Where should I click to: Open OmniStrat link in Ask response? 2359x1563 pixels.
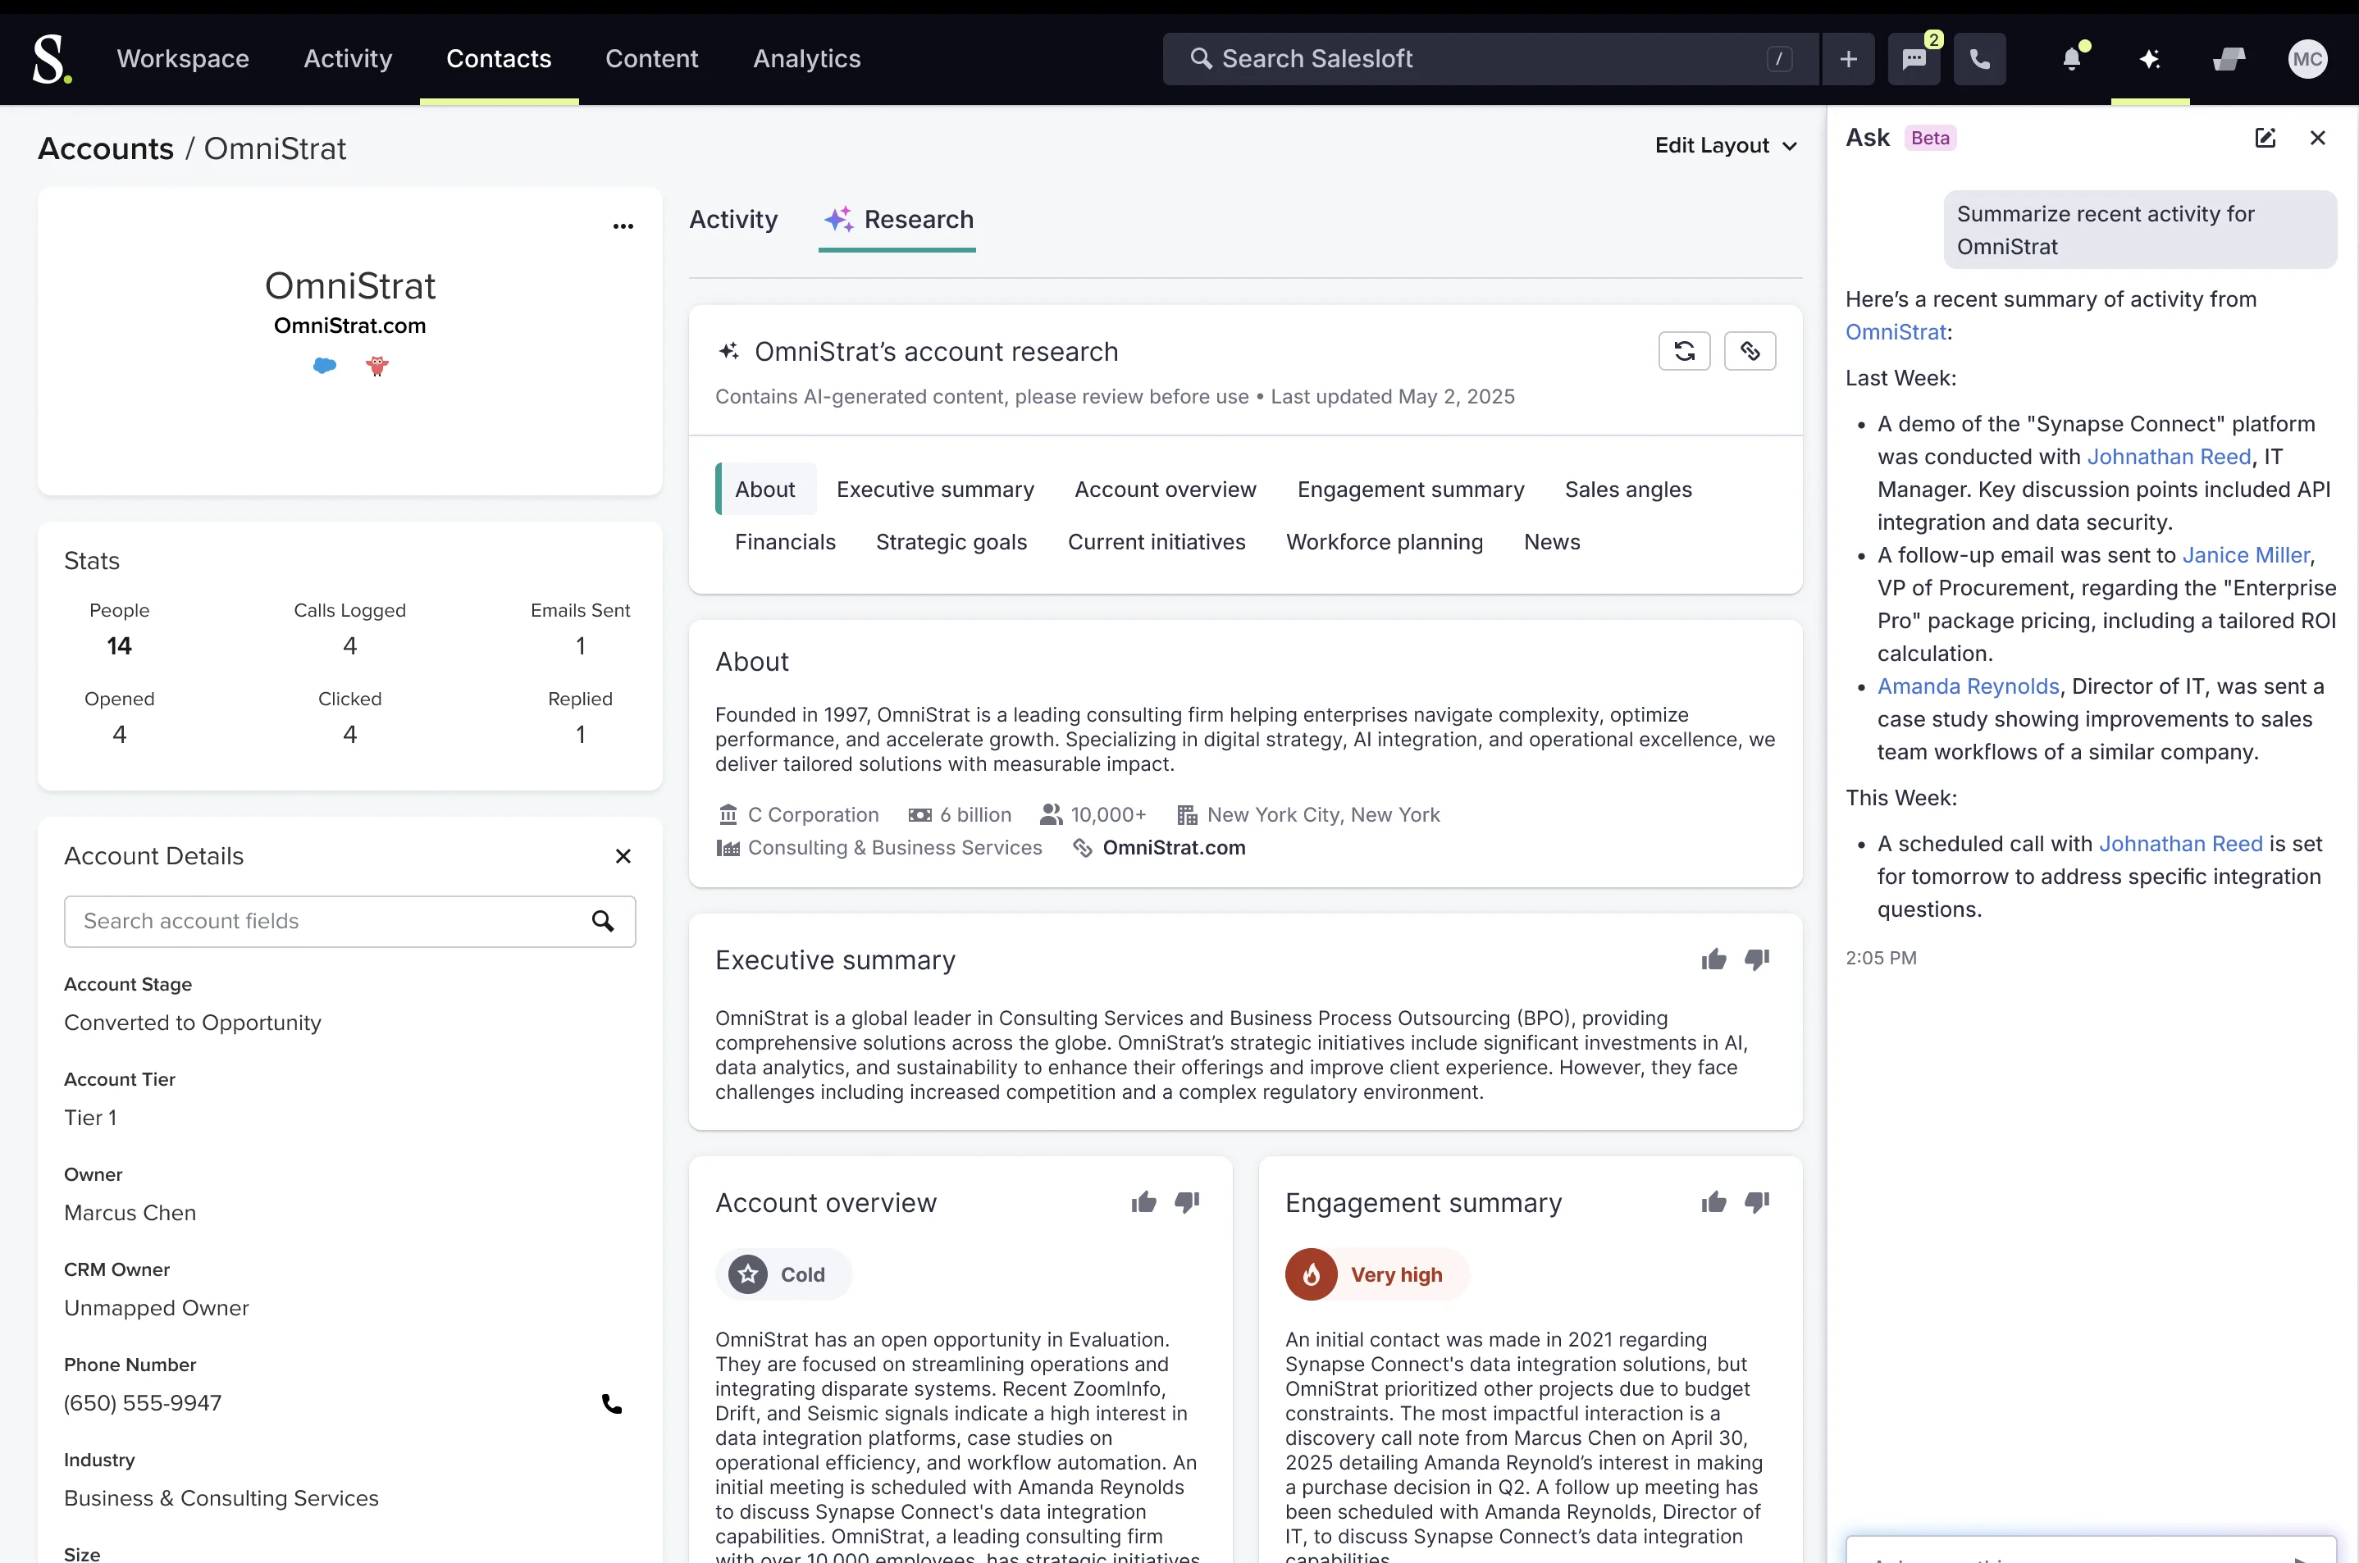click(1896, 332)
